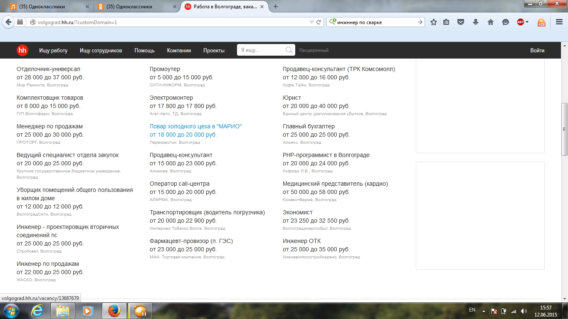
Task: Open the Оператор call-центра vacancy
Action: tap(180, 184)
